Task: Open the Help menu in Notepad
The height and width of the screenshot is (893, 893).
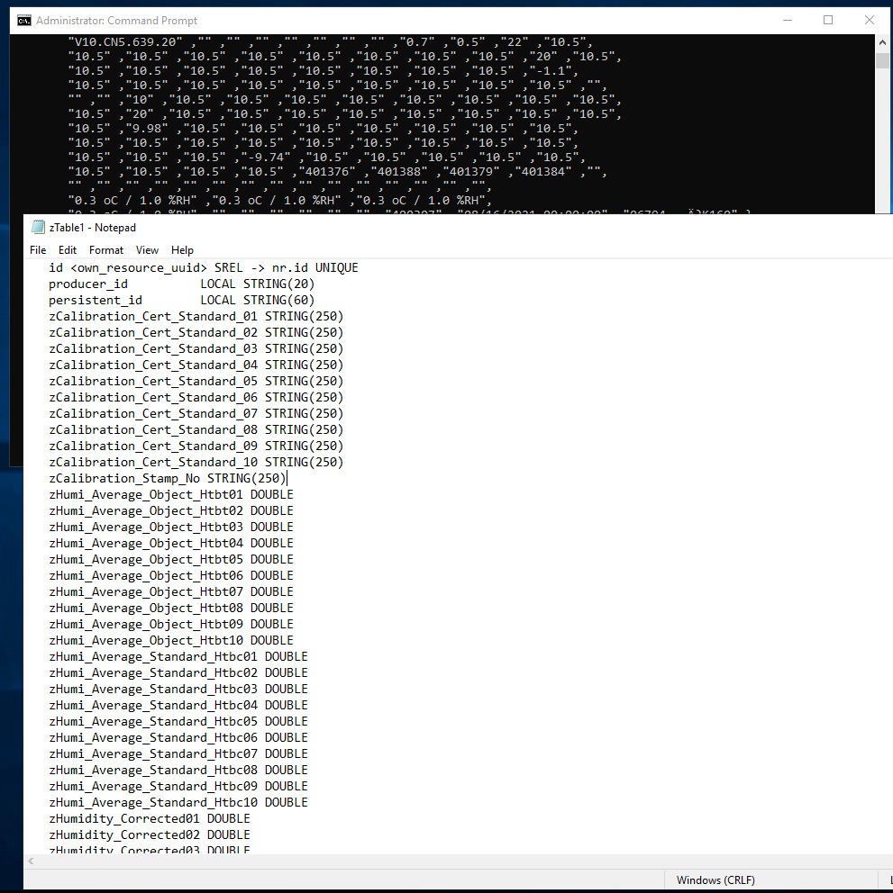Action: 182,249
